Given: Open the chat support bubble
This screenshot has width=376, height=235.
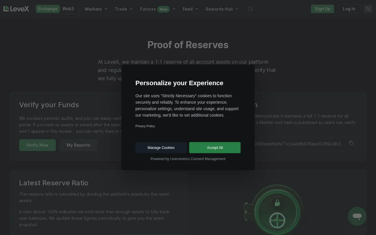Looking at the screenshot, I should click(357, 216).
